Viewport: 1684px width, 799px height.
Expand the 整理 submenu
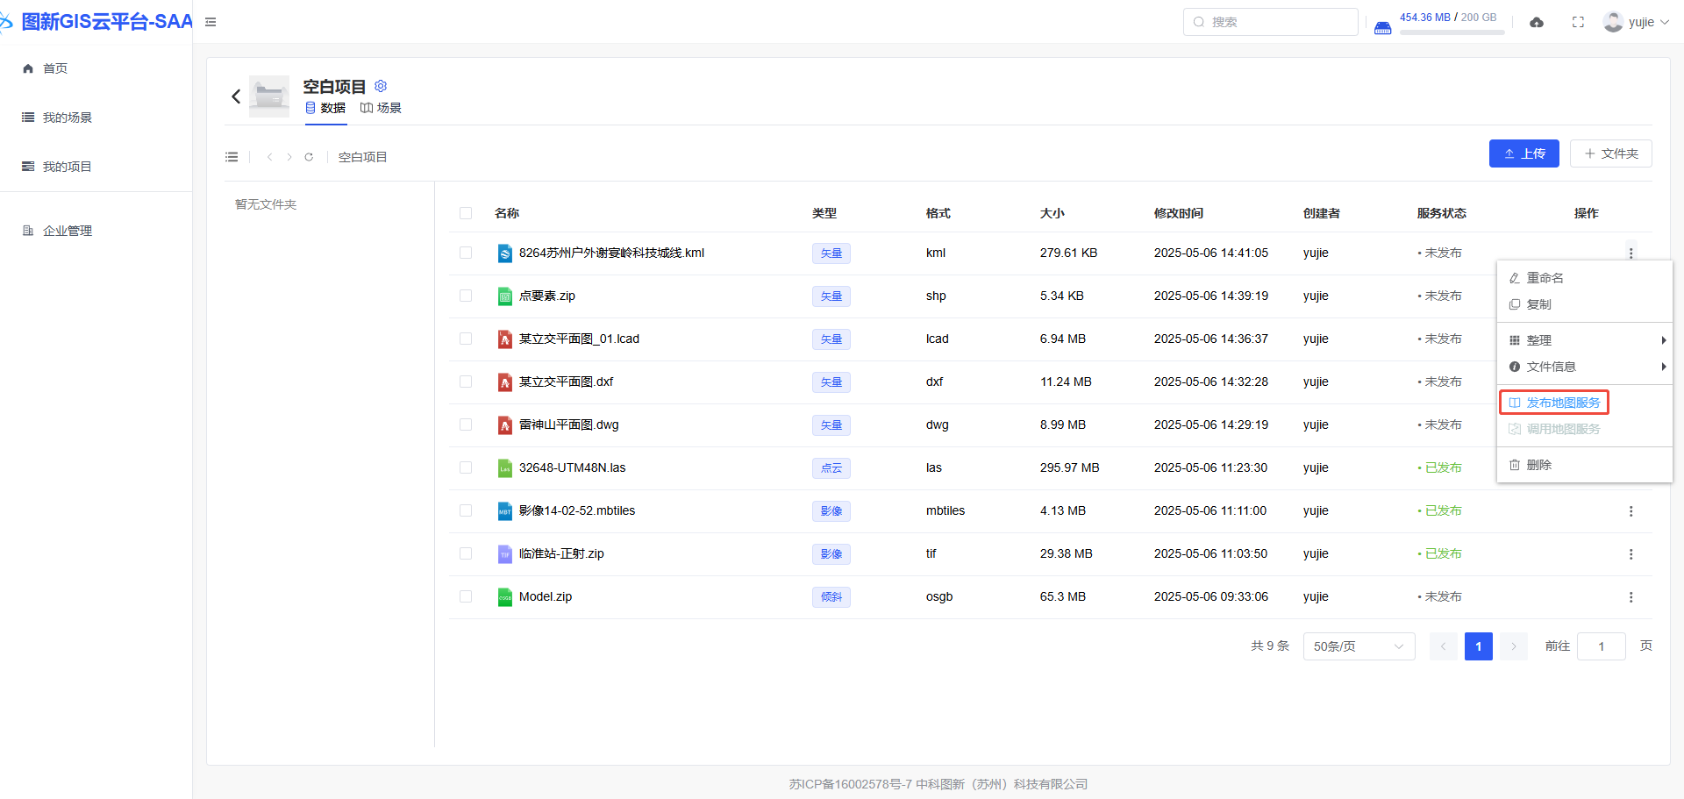click(x=1584, y=340)
